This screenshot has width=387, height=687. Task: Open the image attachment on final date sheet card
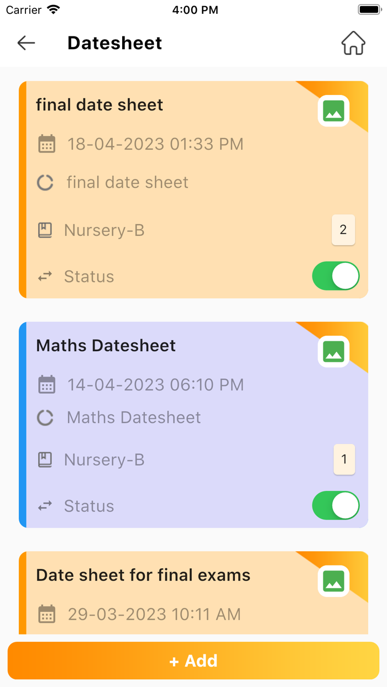coord(333,110)
